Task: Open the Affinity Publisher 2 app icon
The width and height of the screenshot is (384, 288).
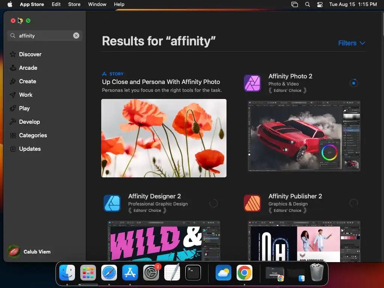Action: [x=252, y=203]
